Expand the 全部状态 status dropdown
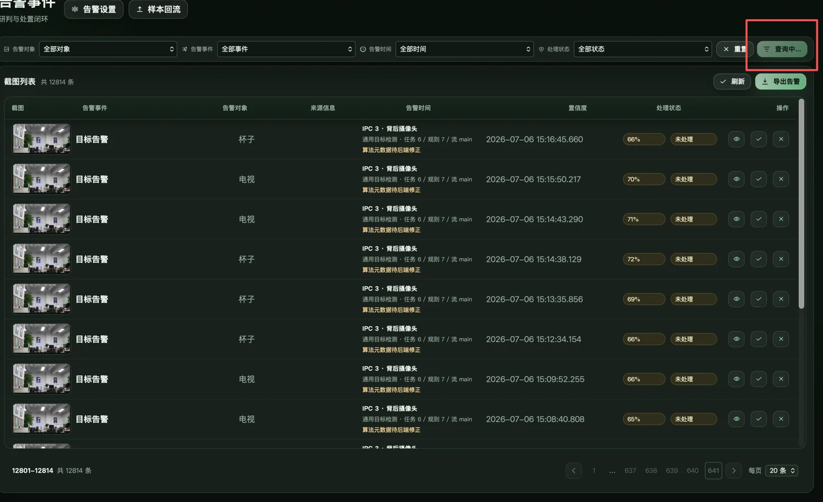The height and width of the screenshot is (502, 823). (x=643, y=49)
